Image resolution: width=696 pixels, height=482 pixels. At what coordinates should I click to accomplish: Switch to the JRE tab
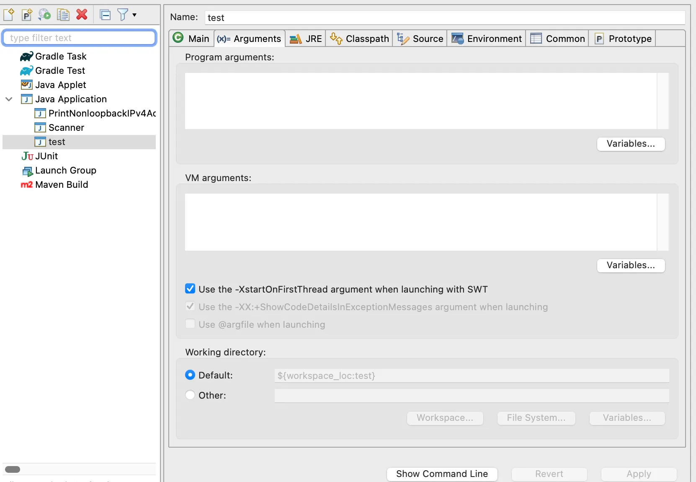pos(306,39)
